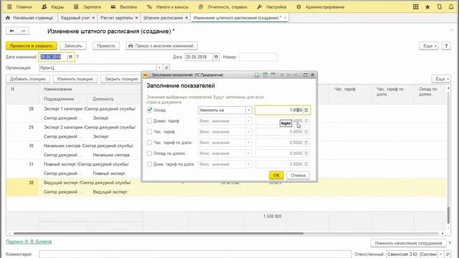Click Изменить начисления сотрудников button
Screen dimensions: 459x258
click(x=408, y=243)
